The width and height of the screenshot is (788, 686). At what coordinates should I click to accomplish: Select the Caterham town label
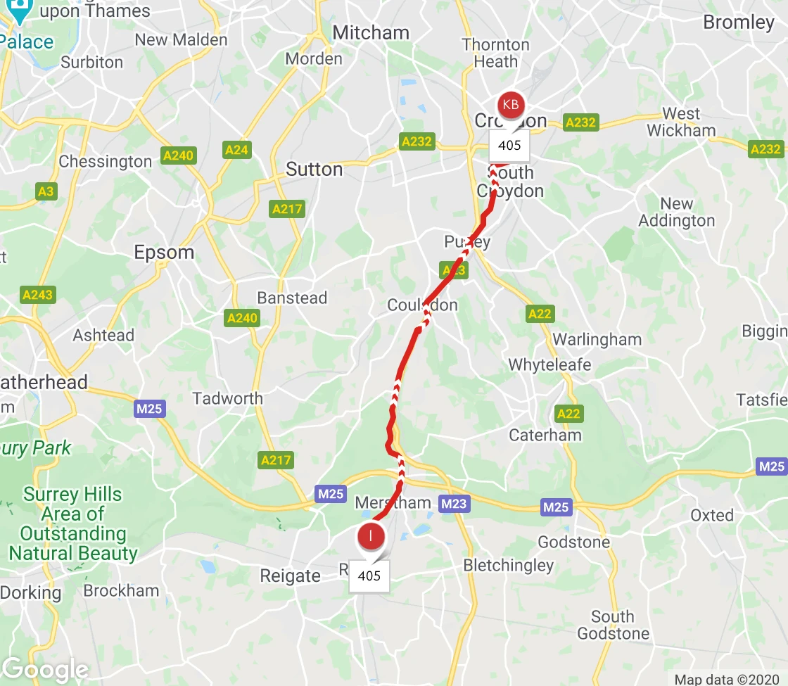pyautogui.click(x=545, y=435)
